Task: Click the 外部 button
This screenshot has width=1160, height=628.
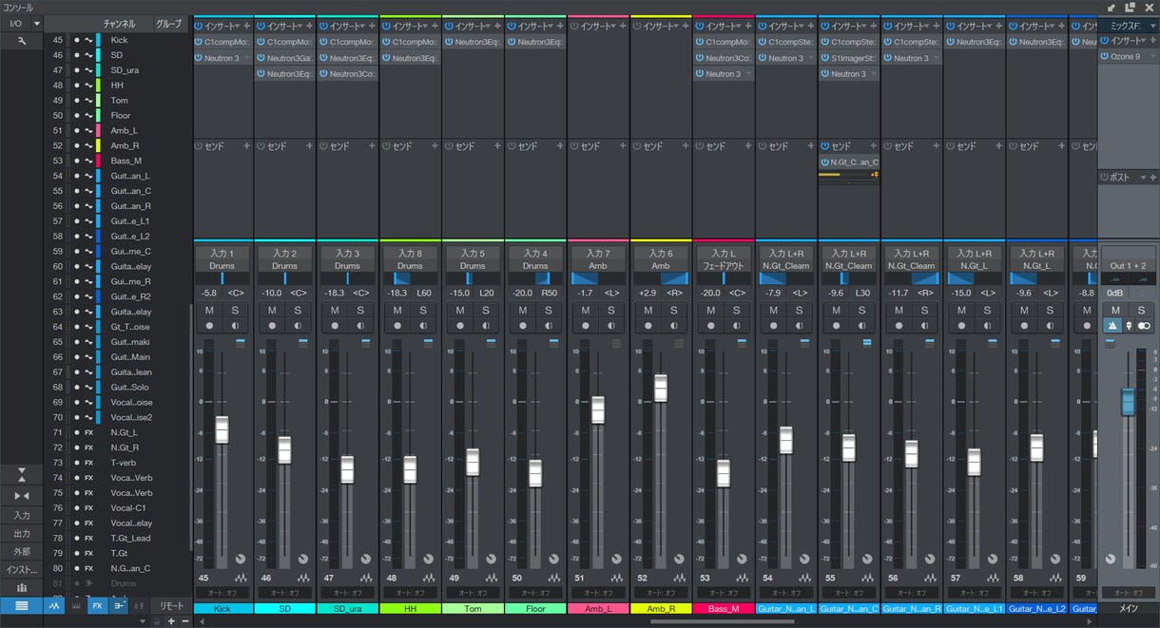Action: [22, 551]
